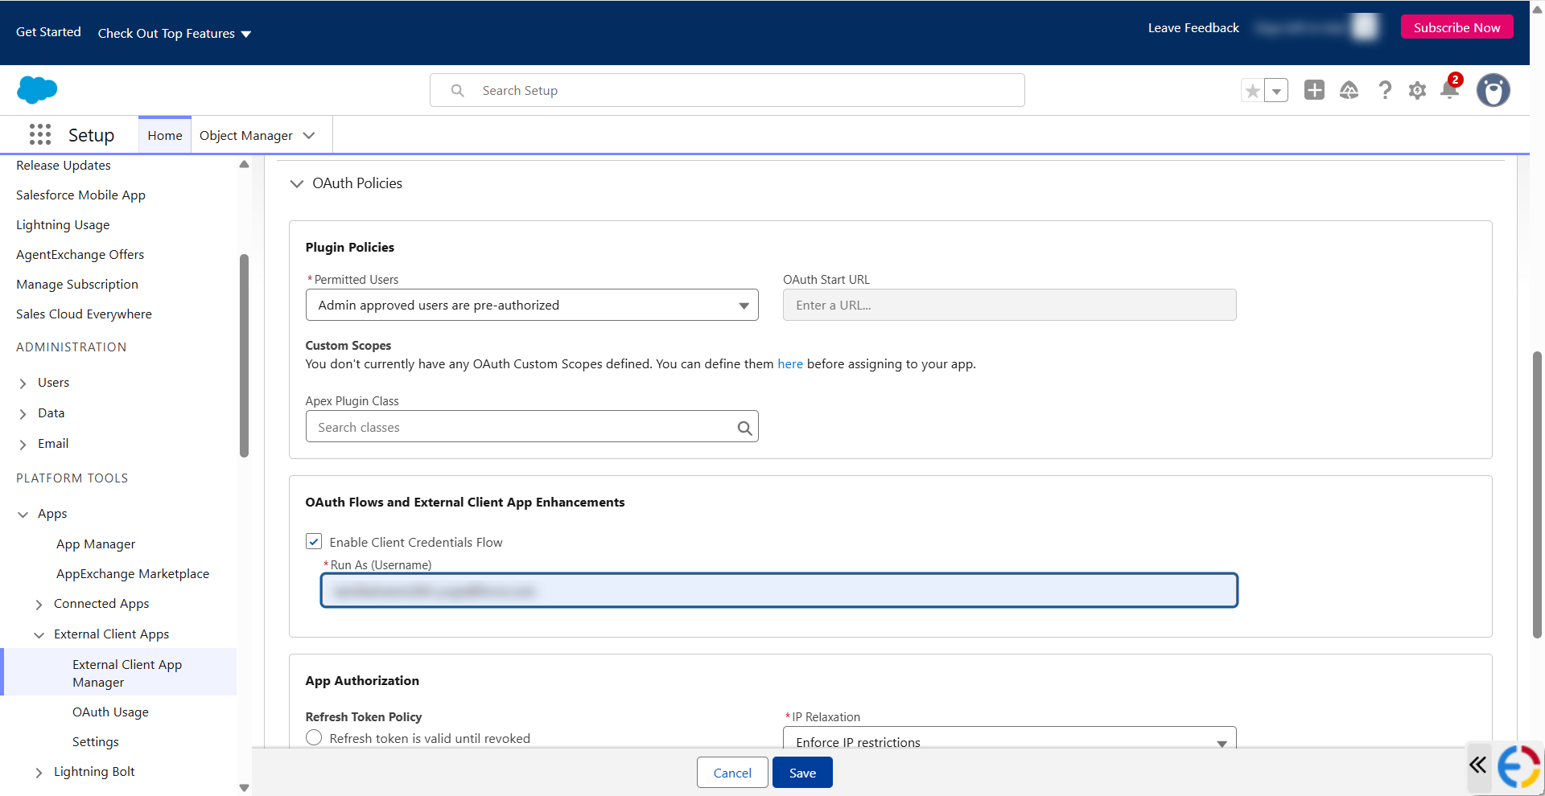Click the Apex Plugin Class search box
Image resolution: width=1545 pixels, height=796 pixels.
pos(532,427)
